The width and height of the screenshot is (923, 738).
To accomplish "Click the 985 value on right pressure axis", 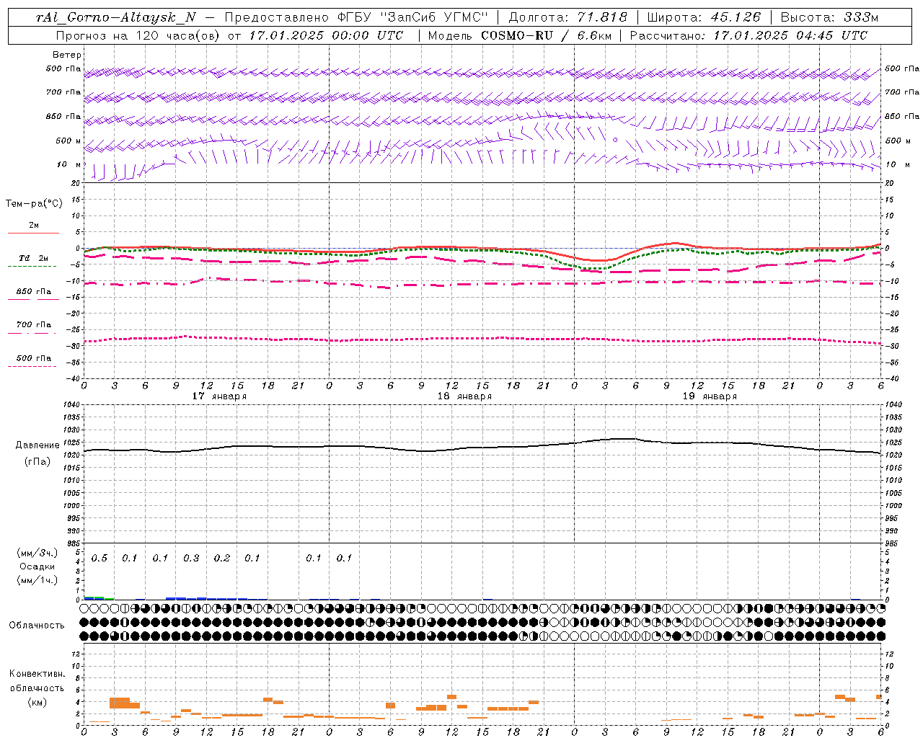I will [x=893, y=543].
